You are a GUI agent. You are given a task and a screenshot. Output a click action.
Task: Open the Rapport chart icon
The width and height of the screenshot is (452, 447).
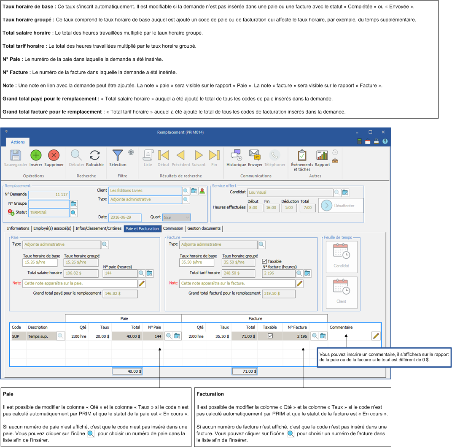pyautogui.click(x=322, y=155)
